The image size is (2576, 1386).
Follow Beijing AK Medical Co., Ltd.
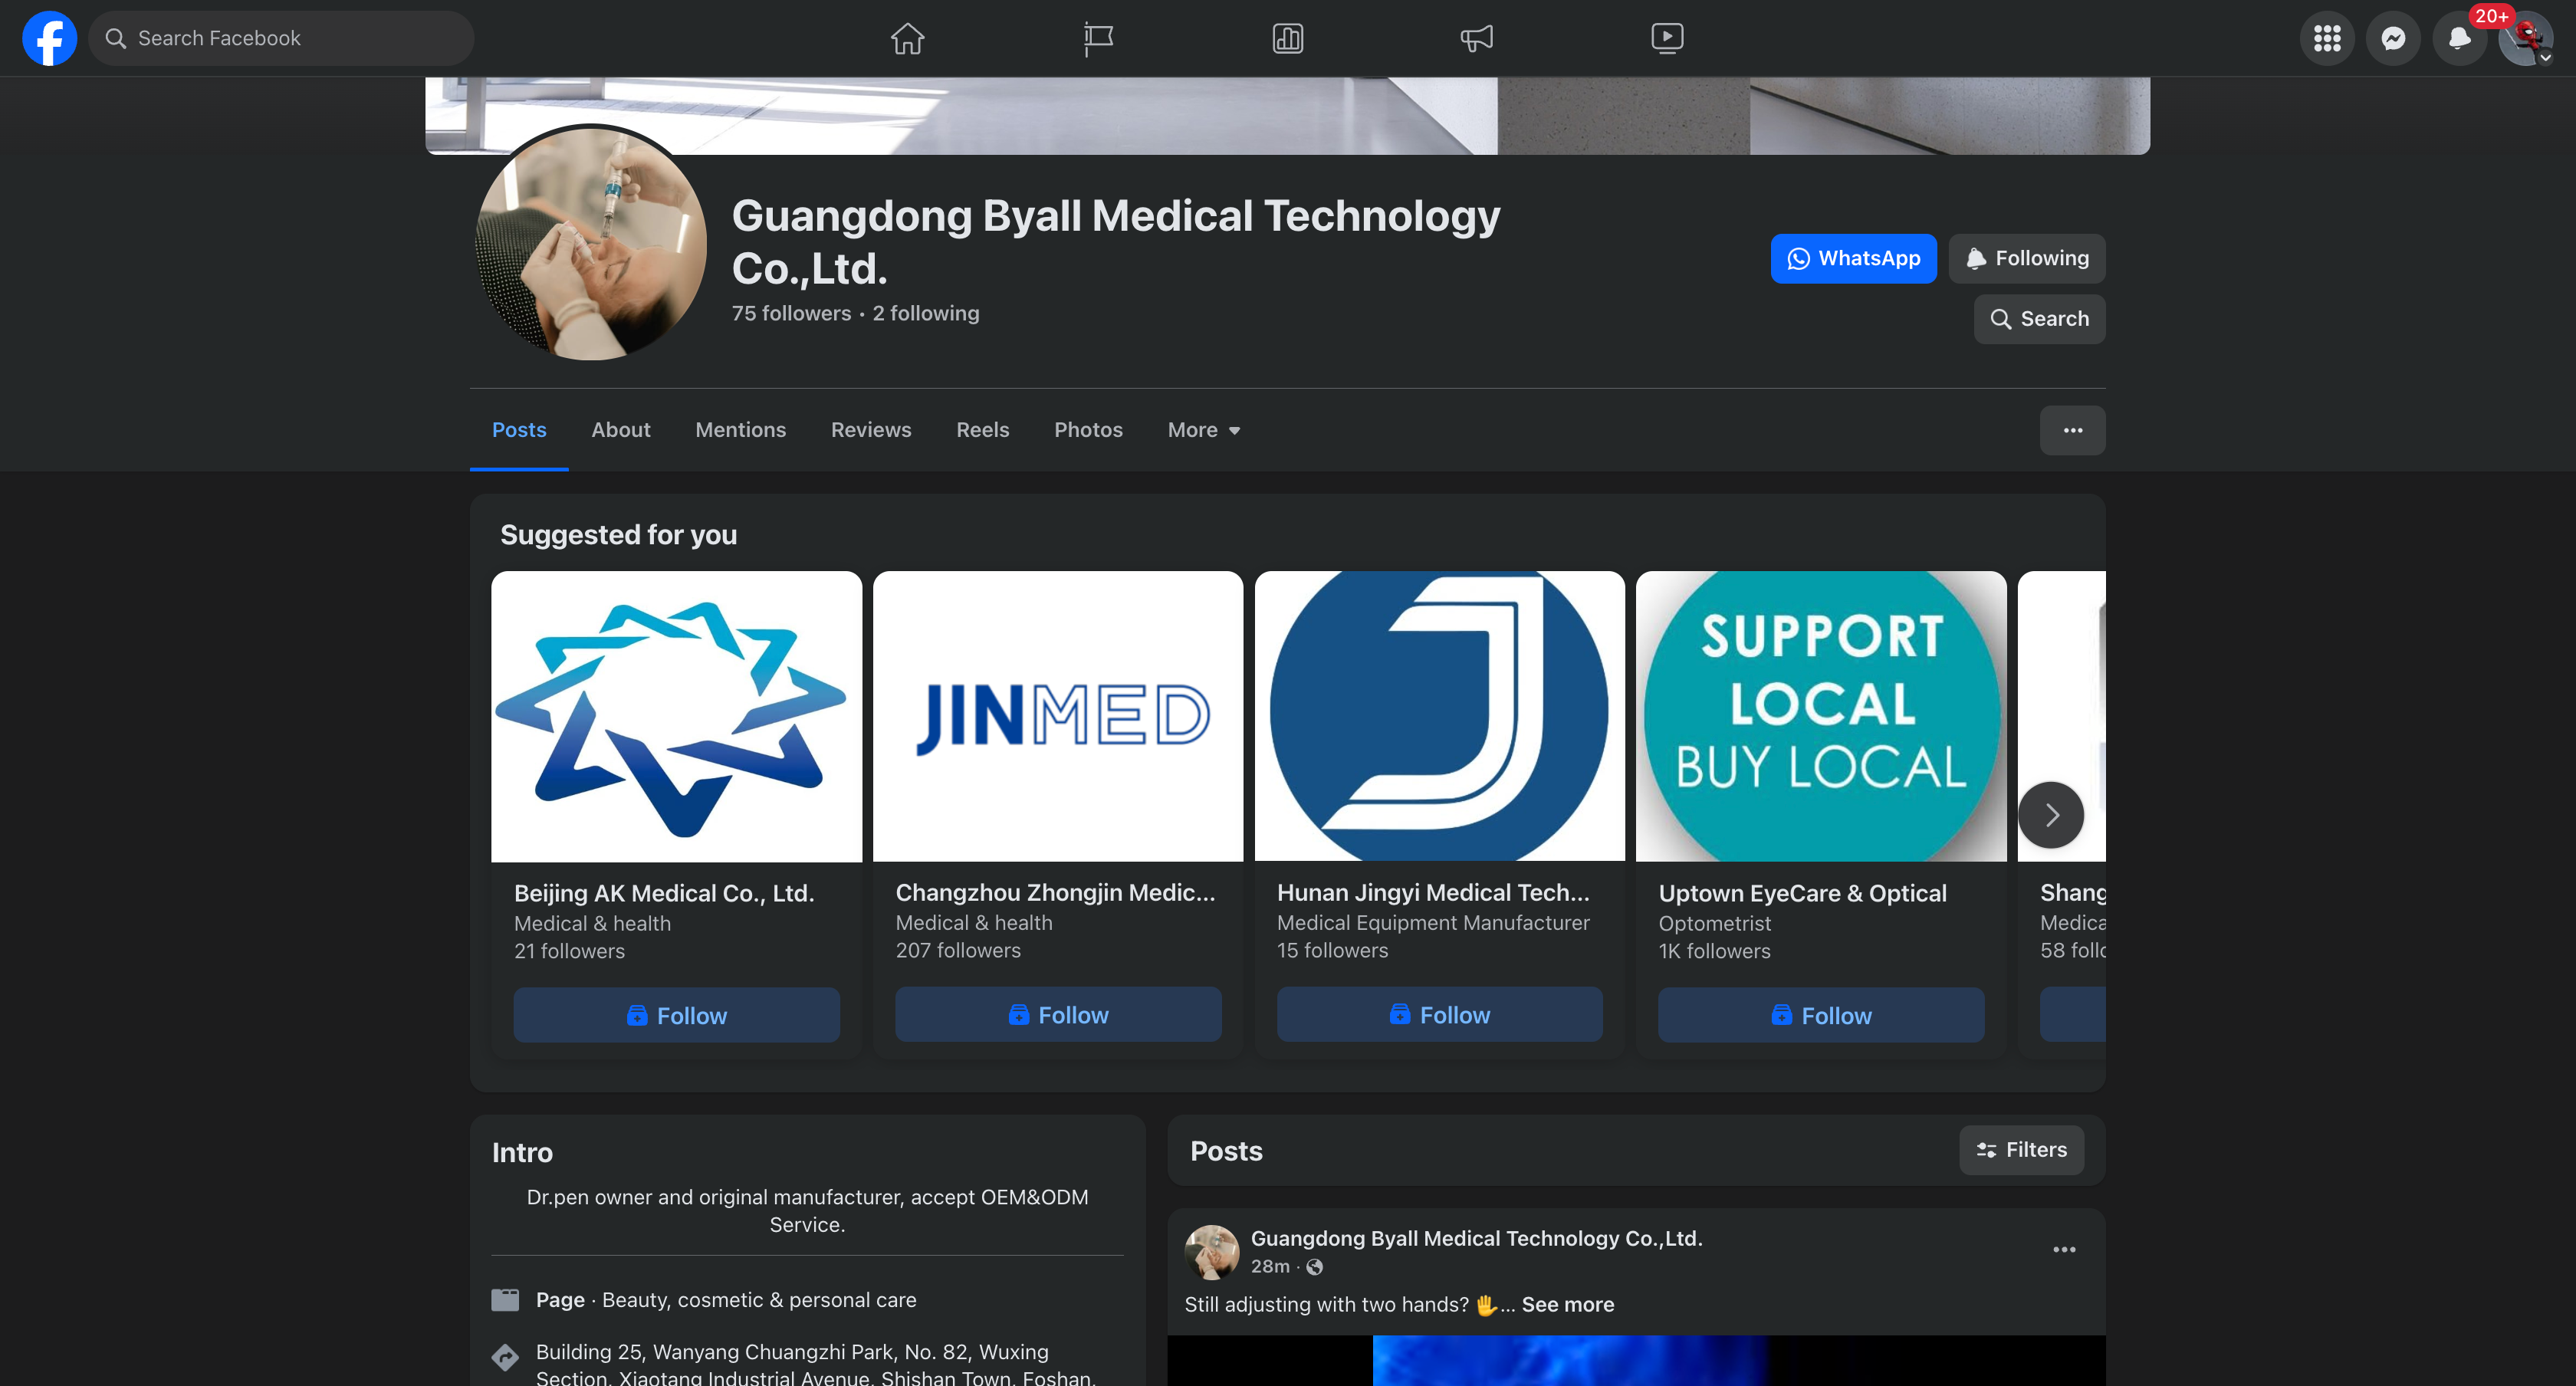pos(676,1015)
